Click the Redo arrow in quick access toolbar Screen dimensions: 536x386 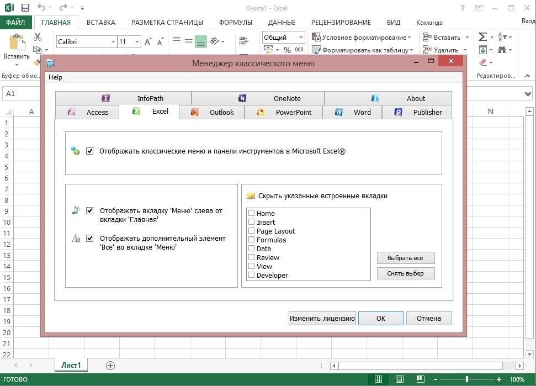tap(63, 8)
